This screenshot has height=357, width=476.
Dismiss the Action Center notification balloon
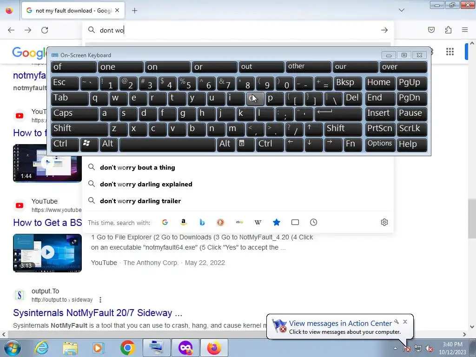pyautogui.click(x=405, y=322)
